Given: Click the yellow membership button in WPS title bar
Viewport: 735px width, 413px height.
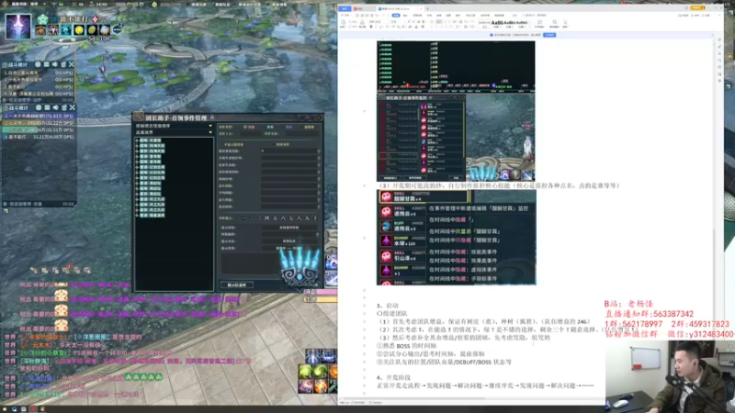Looking at the screenshot, I should pyautogui.click(x=697, y=8).
